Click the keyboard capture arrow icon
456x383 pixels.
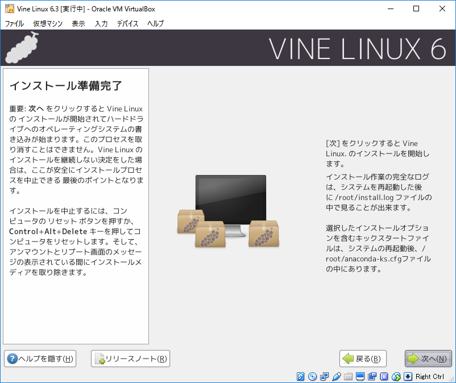click(x=408, y=377)
